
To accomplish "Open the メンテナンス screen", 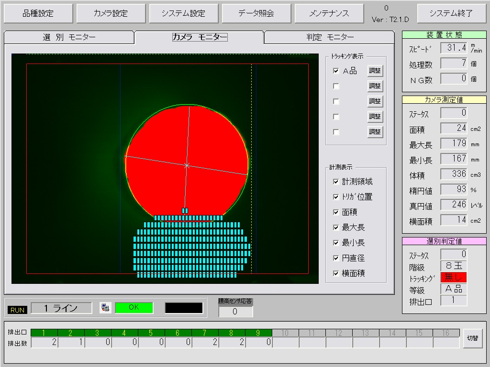I will (x=329, y=13).
